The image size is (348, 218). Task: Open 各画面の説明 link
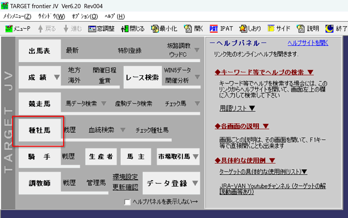point(242,126)
